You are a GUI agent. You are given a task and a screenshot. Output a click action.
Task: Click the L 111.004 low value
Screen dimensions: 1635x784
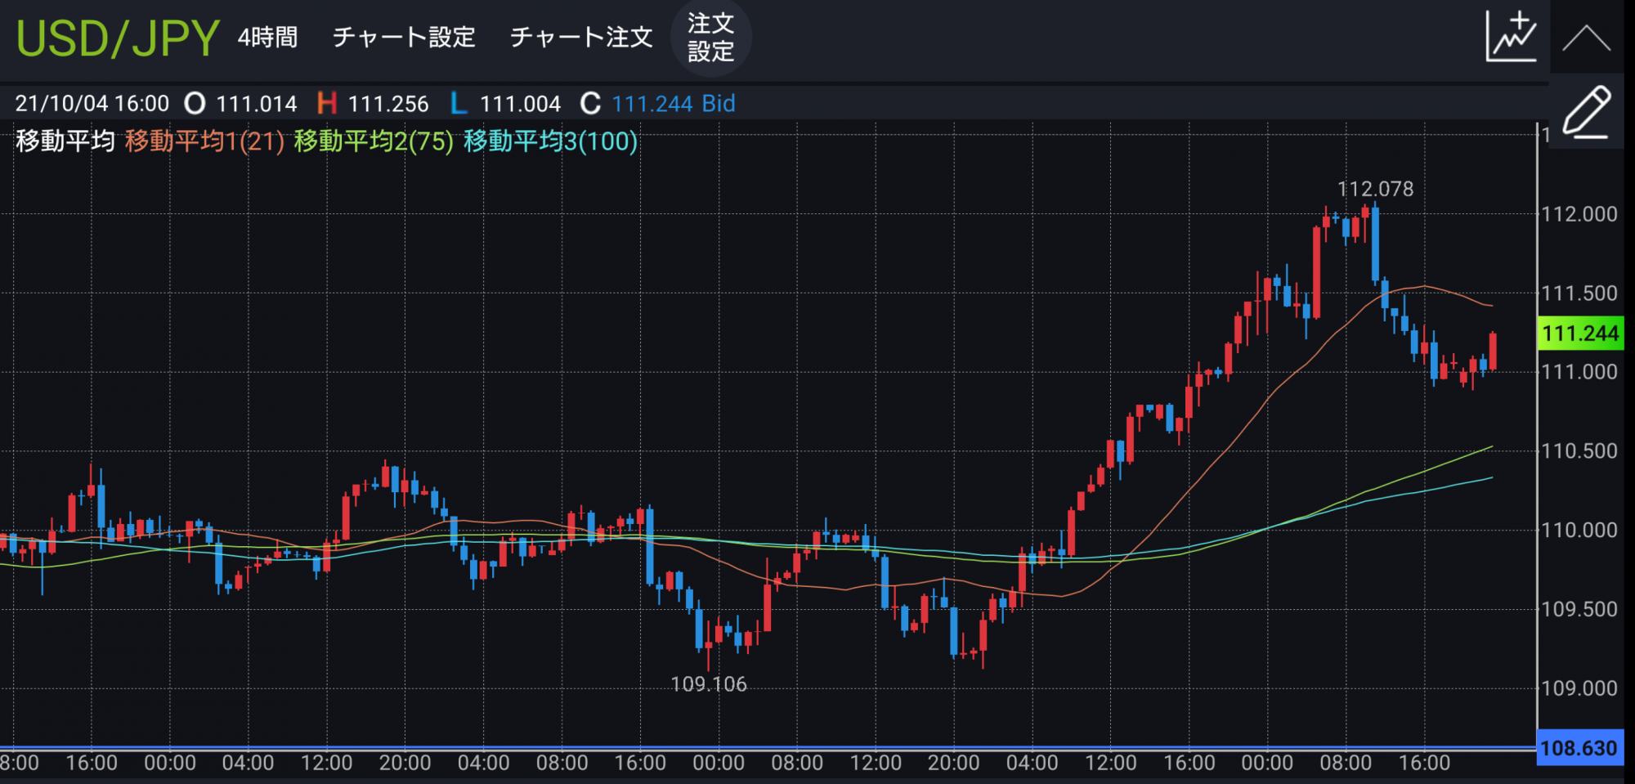click(x=505, y=104)
